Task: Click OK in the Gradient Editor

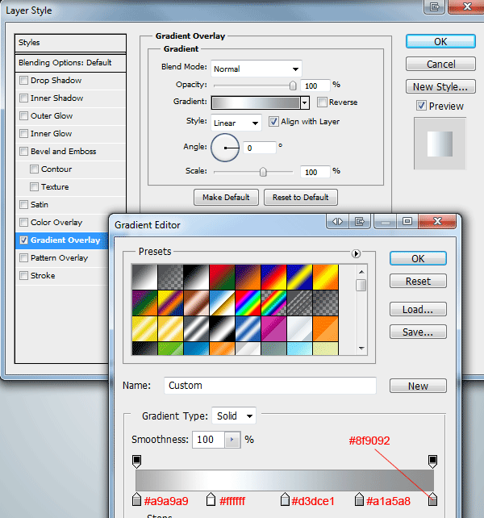Action: click(x=418, y=259)
